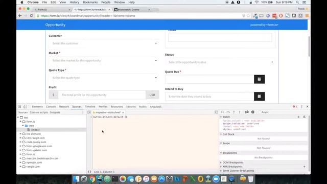Hide the sources navigator pane
This screenshot has width=327, height=184.
(89, 112)
